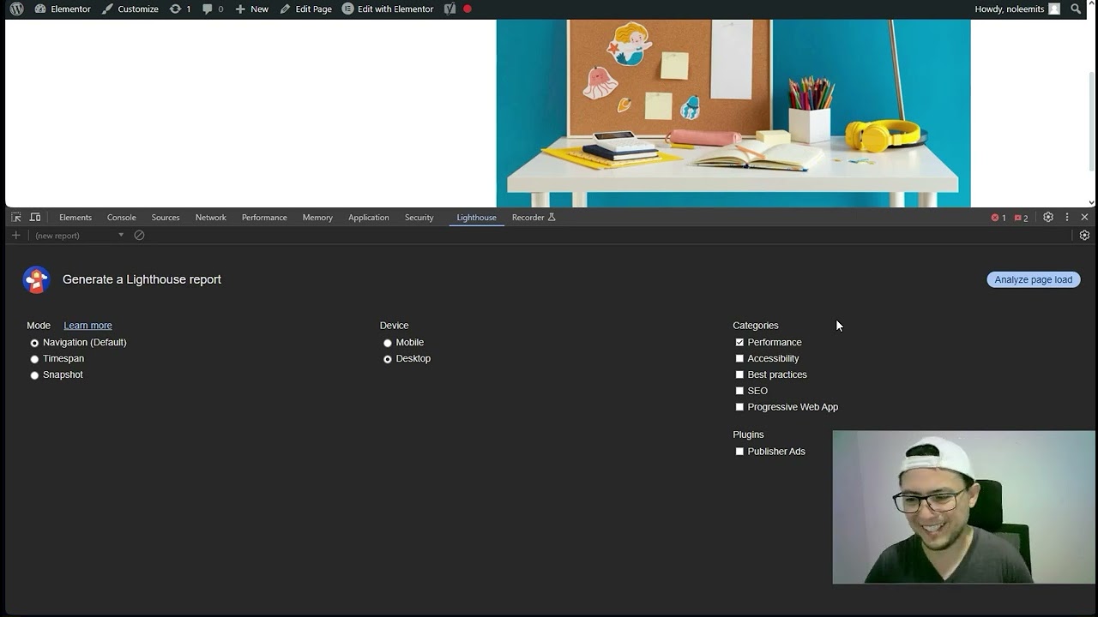Switch to the Application tab
This screenshot has width=1098, height=617.
click(x=369, y=218)
